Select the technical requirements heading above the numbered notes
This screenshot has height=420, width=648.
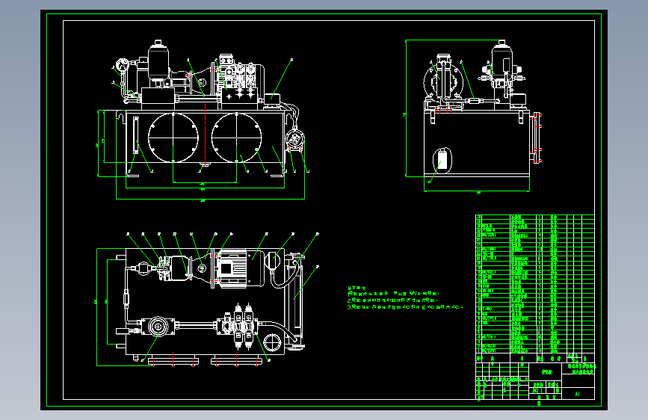[x=357, y=288]
